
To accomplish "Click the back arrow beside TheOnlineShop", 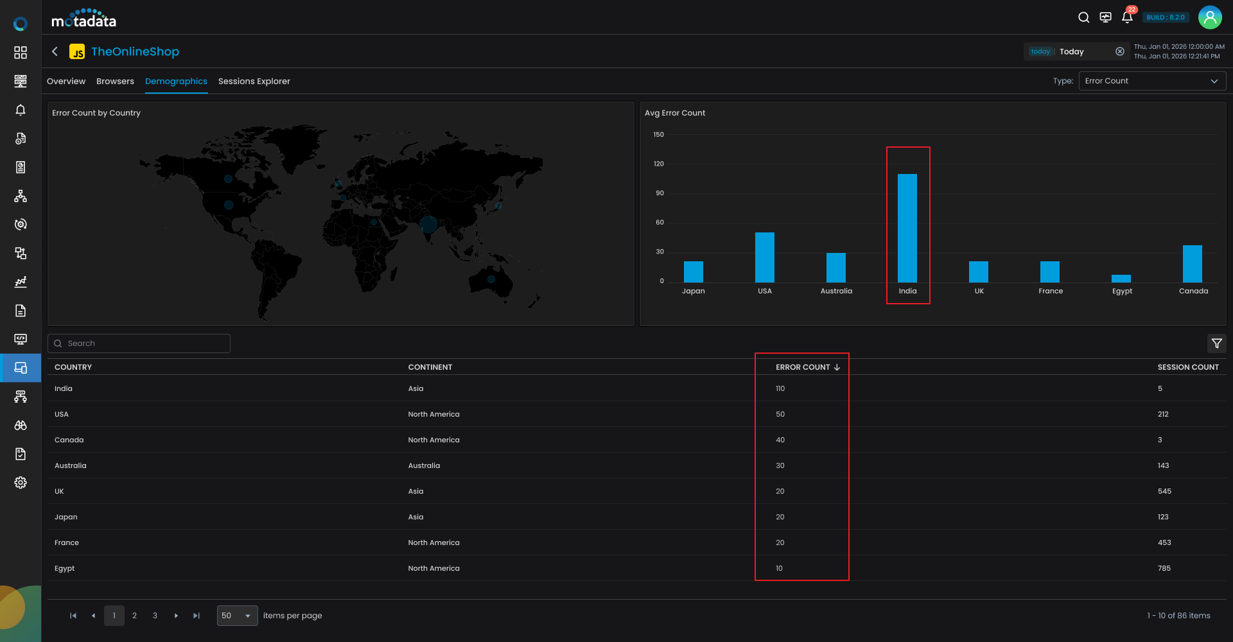I will 55,51.
